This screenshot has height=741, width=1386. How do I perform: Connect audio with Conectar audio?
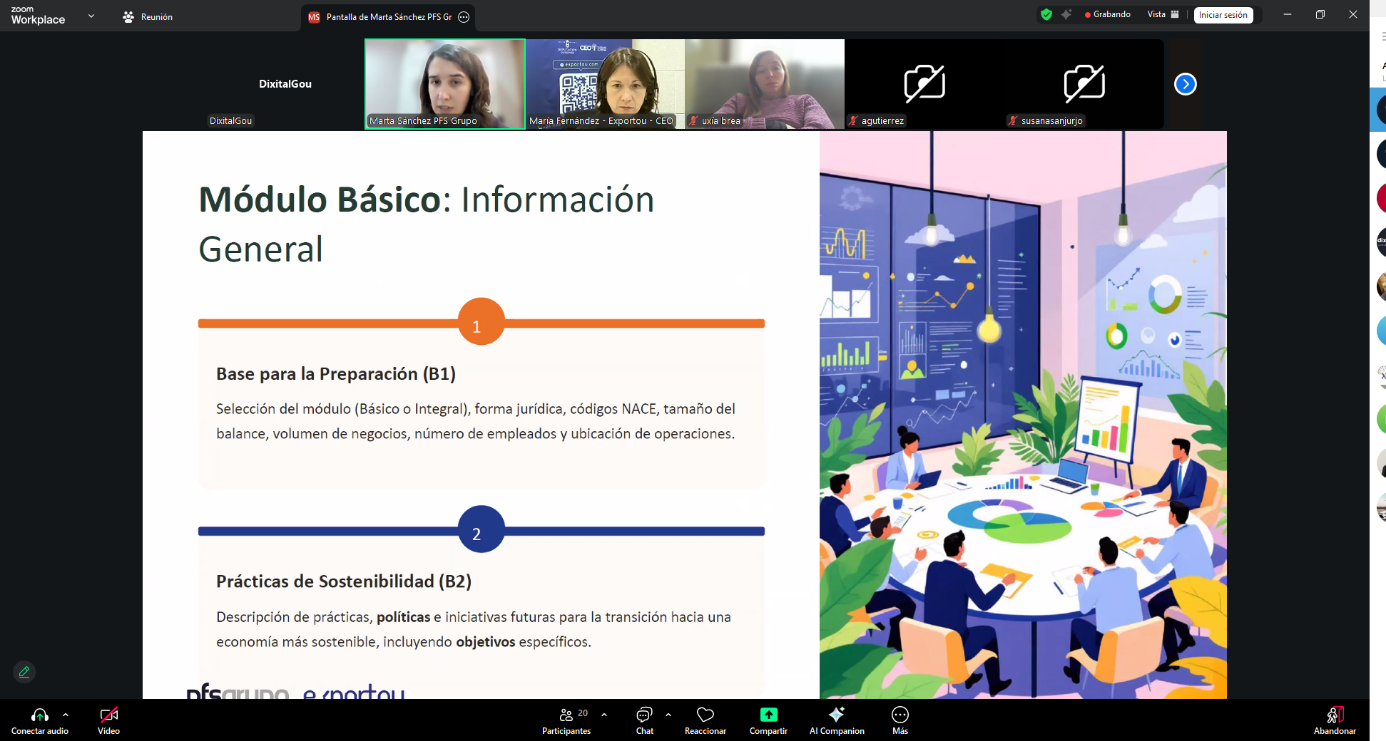[x=40, y=720]
